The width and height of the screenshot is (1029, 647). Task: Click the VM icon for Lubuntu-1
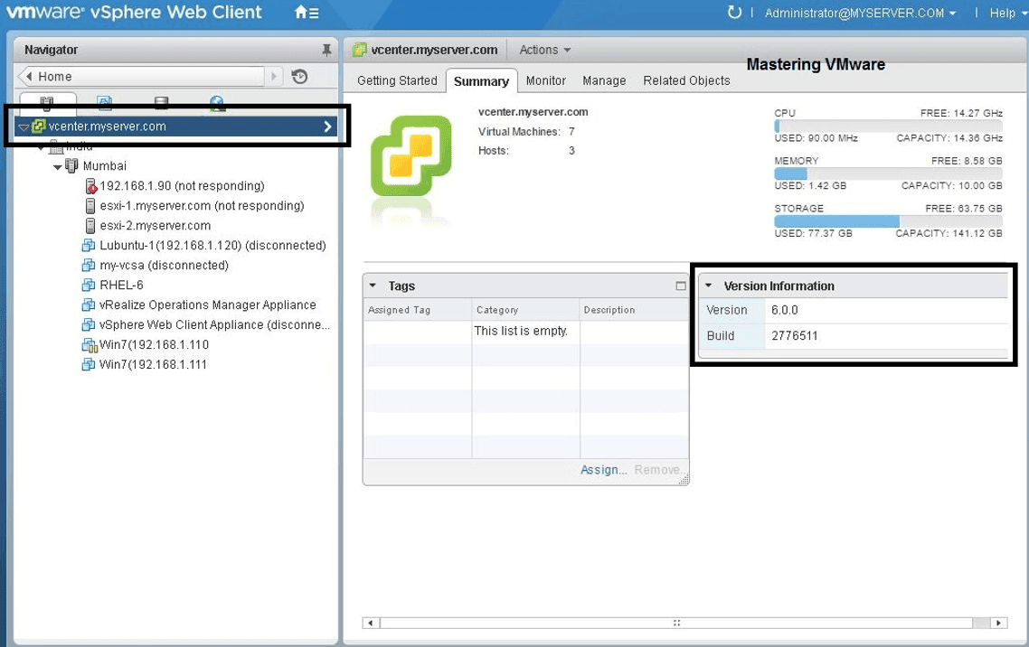(89, 245)
